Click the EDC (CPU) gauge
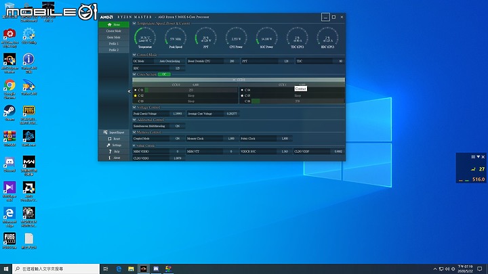The image size is (488, 274). pyautogui.click(x=327, y=38)
